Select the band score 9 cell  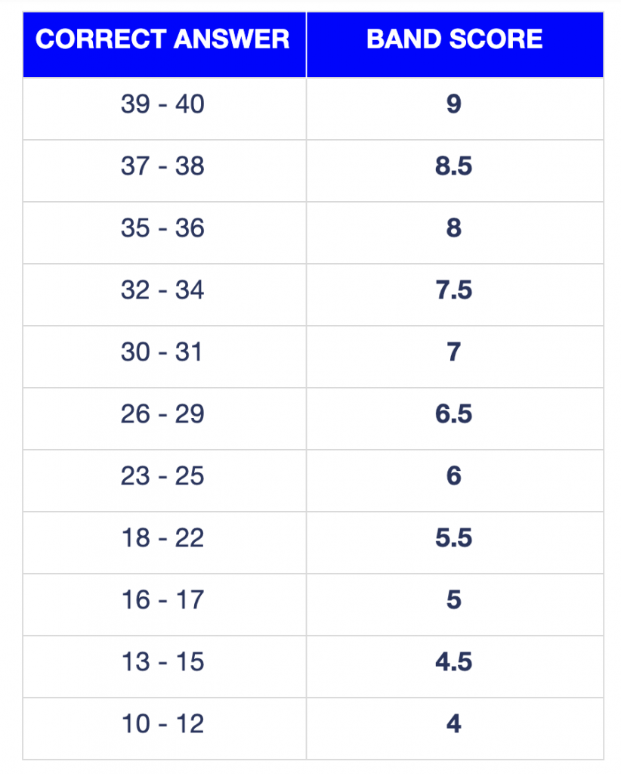[455, 109]
